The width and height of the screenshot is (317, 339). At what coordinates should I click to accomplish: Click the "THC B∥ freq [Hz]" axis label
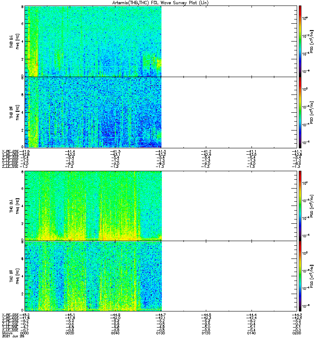(x=14, y=276)
